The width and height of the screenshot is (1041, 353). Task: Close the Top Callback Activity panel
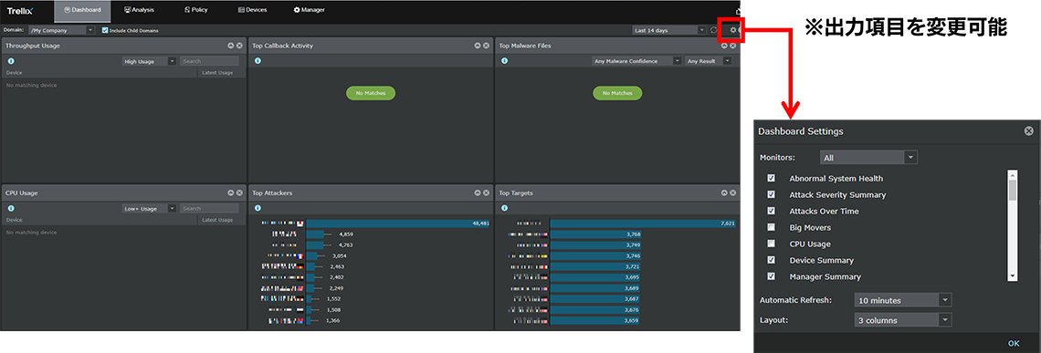[486, 46]
